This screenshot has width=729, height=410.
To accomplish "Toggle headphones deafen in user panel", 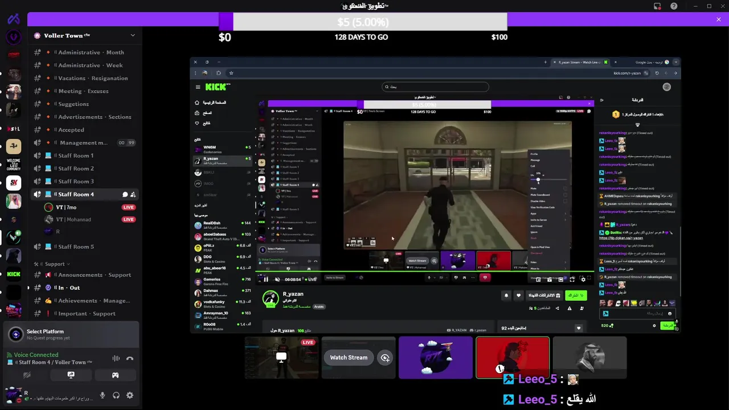I will click(x=116, y=395).
